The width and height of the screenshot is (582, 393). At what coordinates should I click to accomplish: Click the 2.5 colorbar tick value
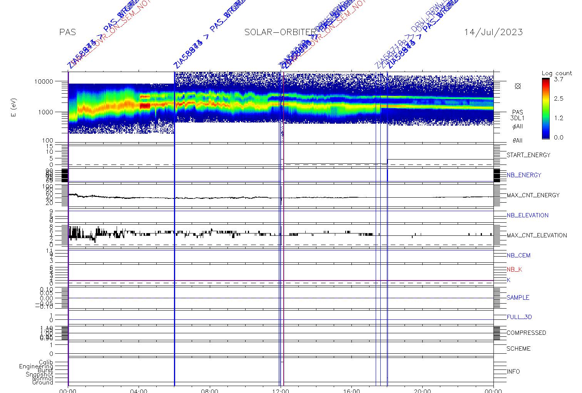click(559, 99)
